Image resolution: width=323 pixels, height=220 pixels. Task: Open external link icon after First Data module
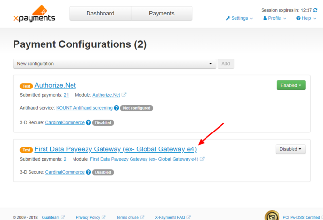tap(202, 159)
